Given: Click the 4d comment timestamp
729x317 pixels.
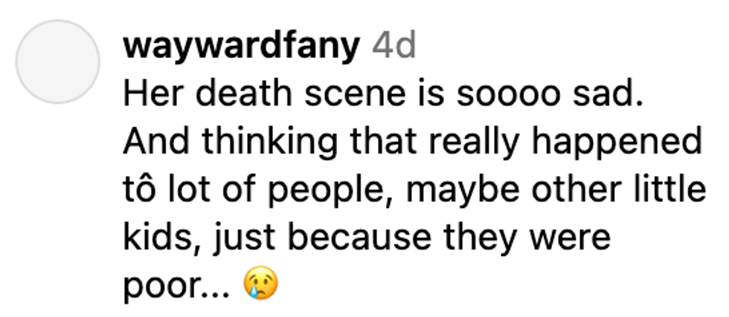Looking at the screenshot, I should click(394, 45).
